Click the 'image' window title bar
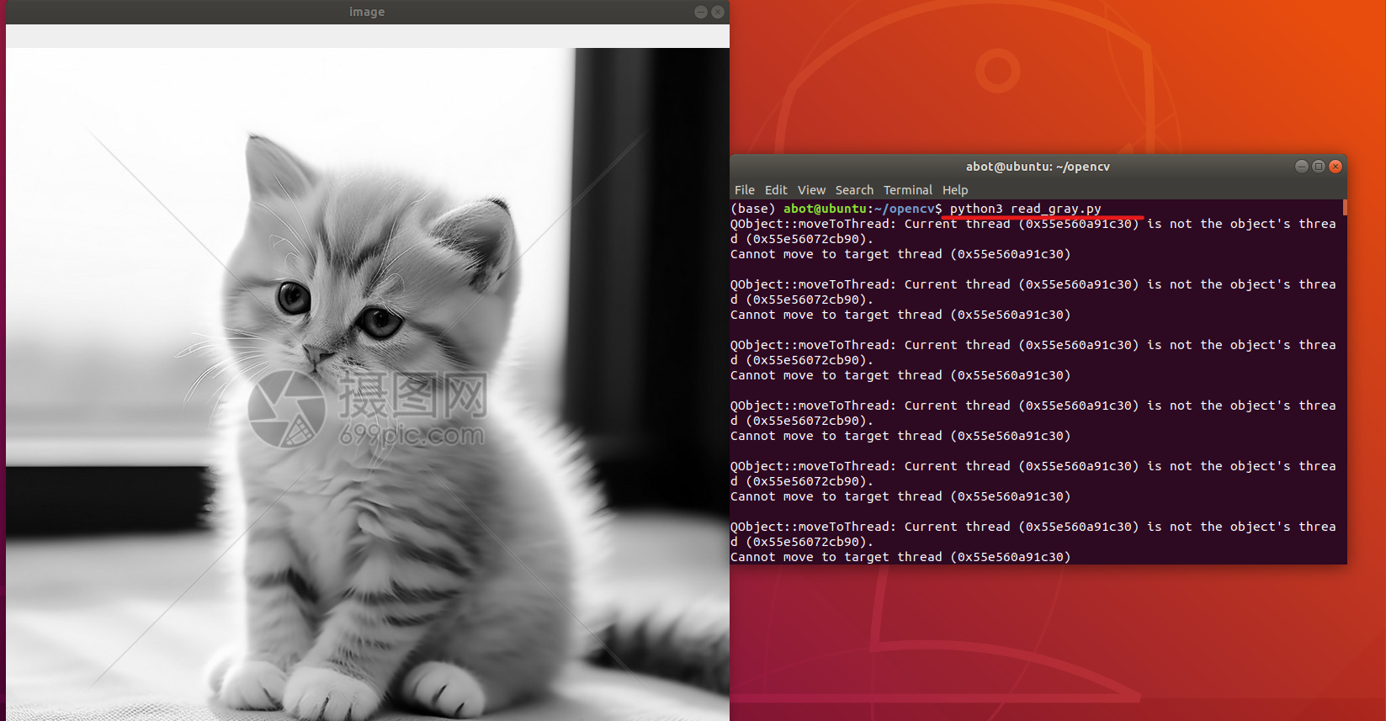 [x=367, y=12]
